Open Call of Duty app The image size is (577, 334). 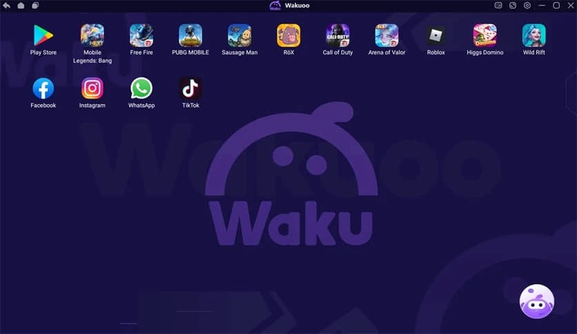click(338, 35)
